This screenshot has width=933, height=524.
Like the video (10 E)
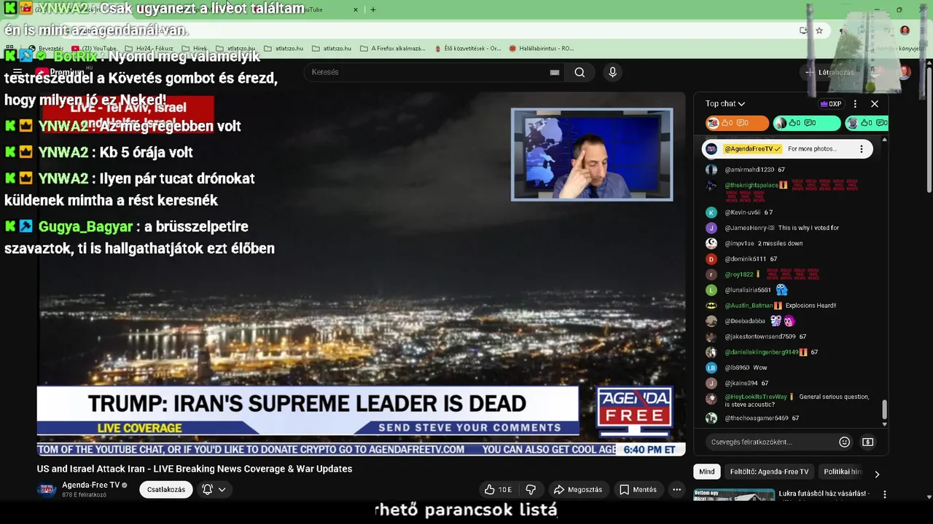499,490
